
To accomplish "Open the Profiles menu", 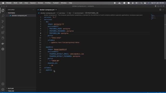I will tap(48, 3).
